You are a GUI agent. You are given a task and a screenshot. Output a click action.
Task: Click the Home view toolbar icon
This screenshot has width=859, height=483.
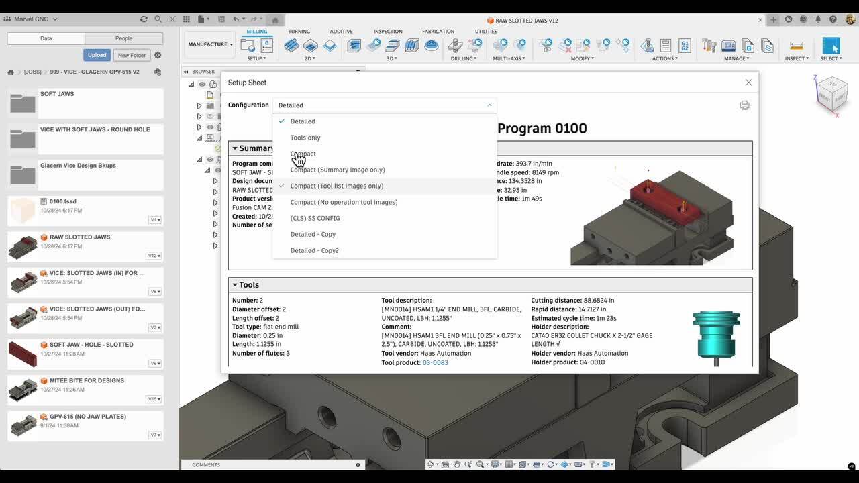(x=274, y=19)
